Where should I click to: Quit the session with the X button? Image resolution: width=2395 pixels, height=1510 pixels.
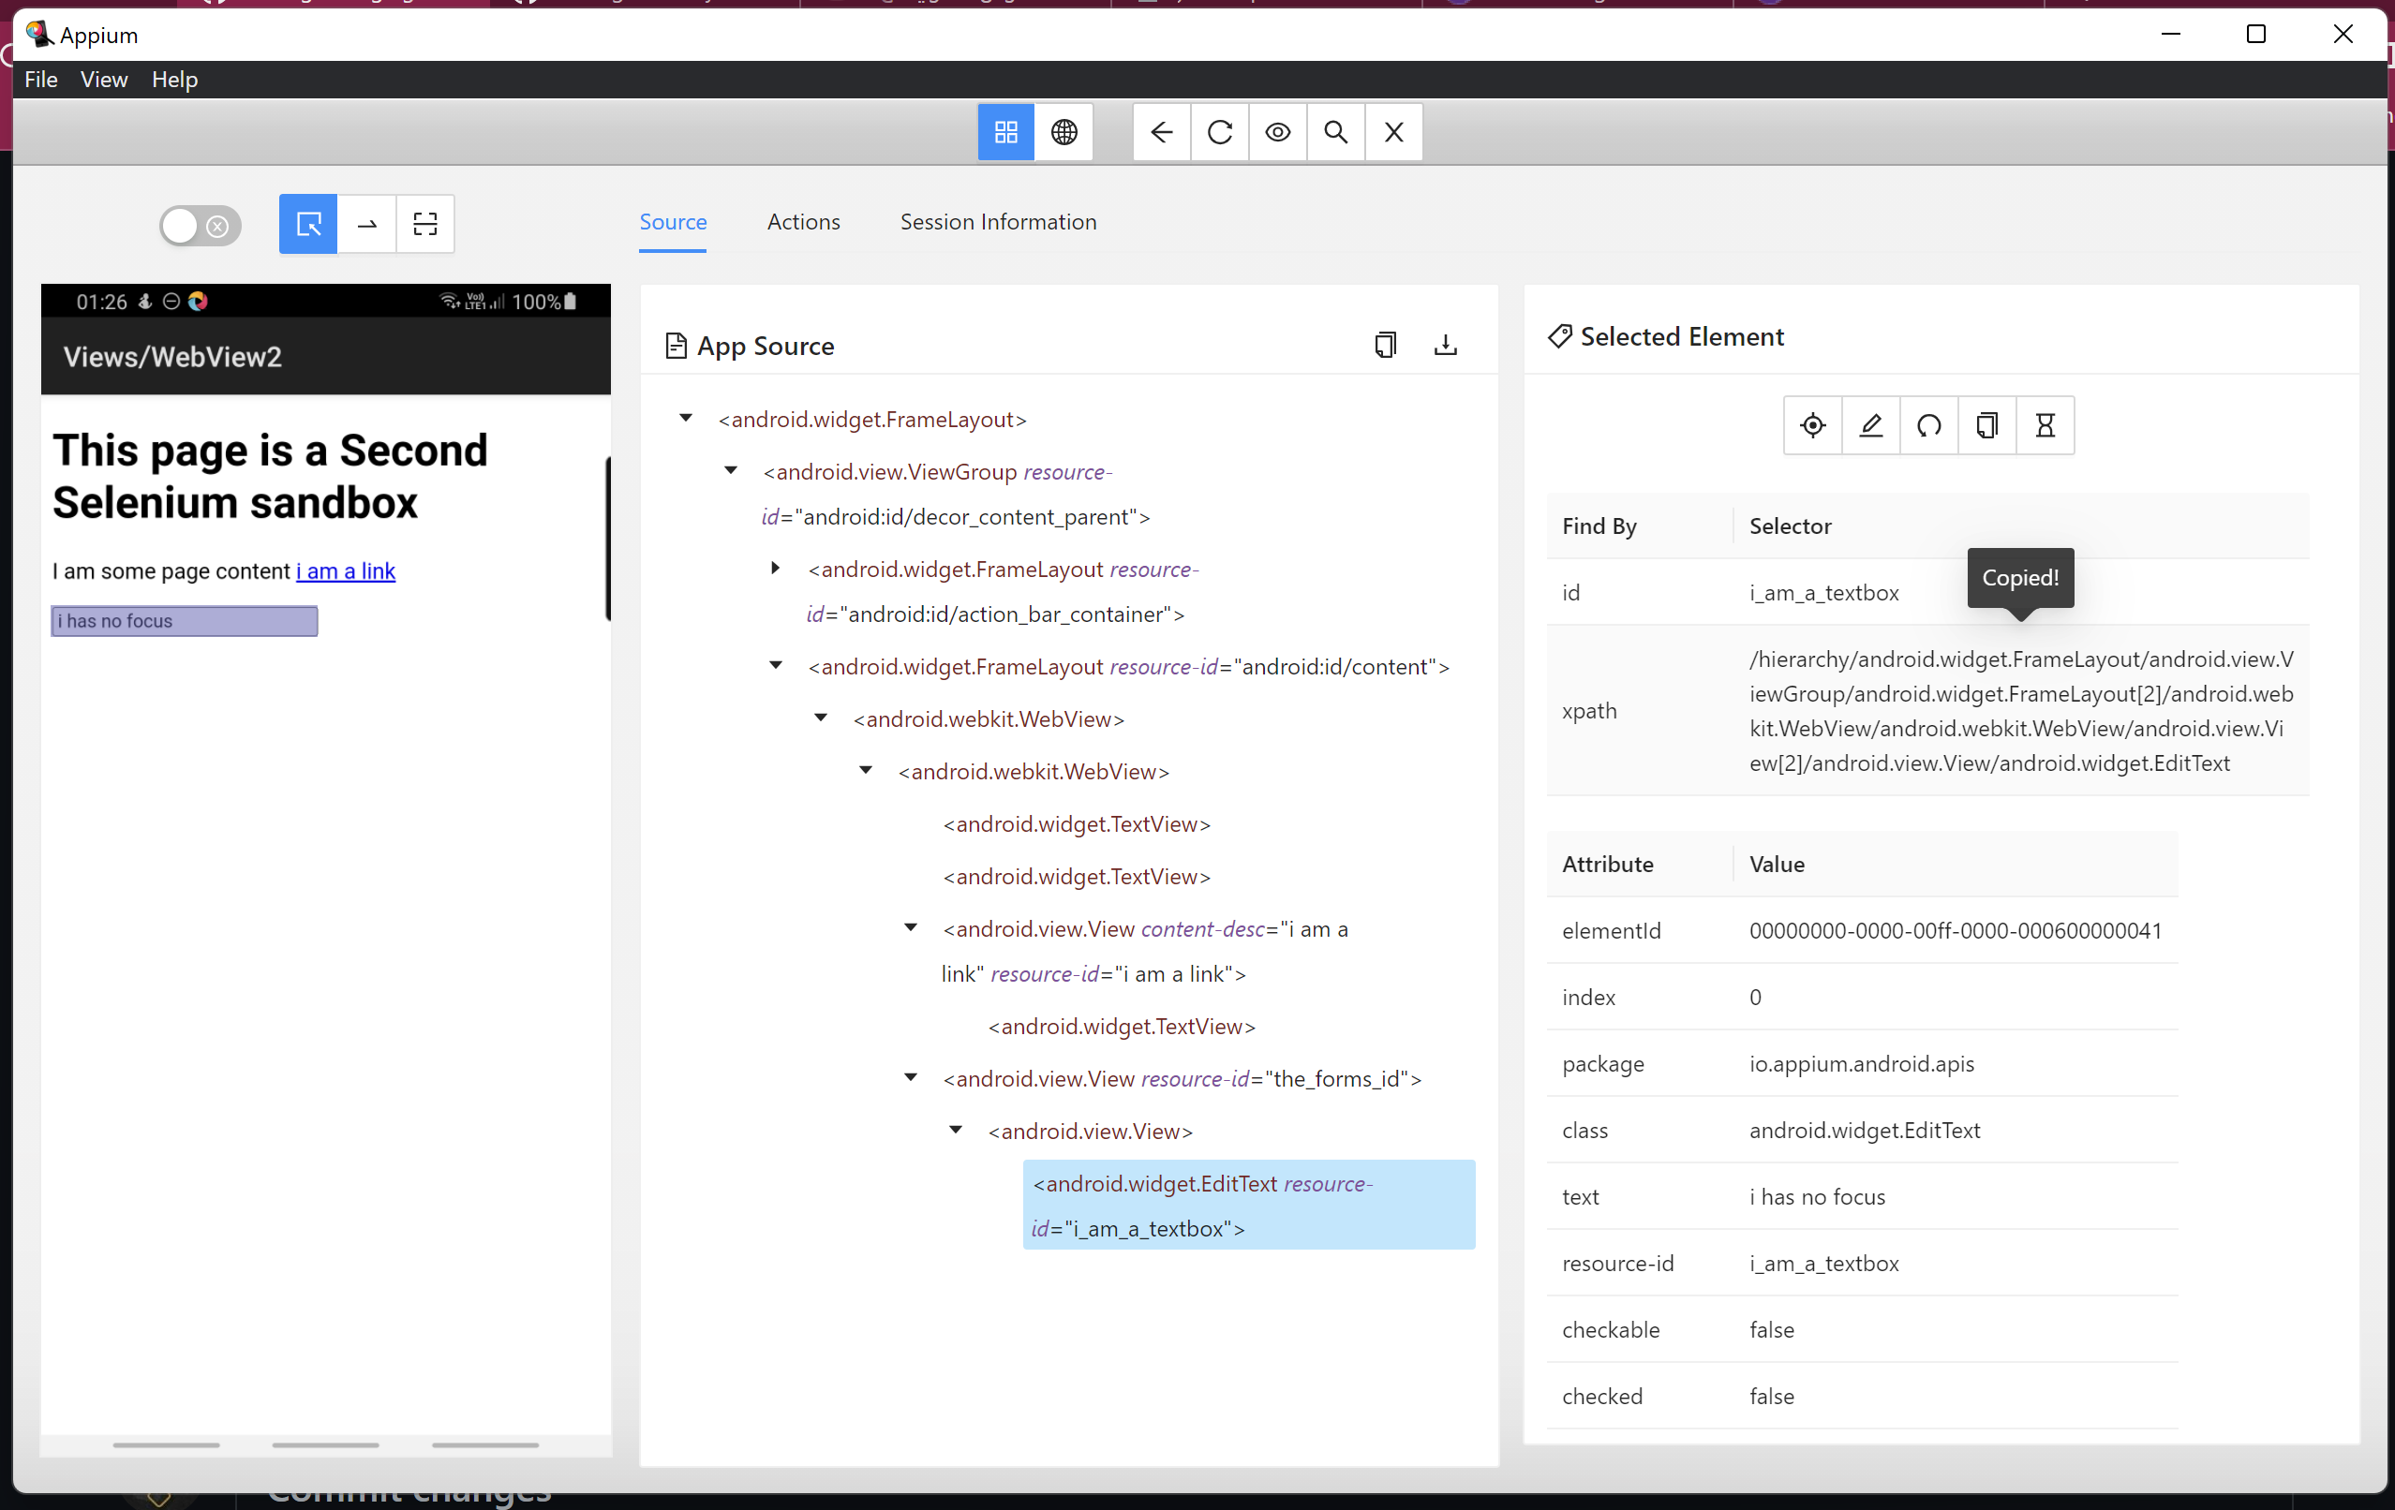click(1392, 131)
